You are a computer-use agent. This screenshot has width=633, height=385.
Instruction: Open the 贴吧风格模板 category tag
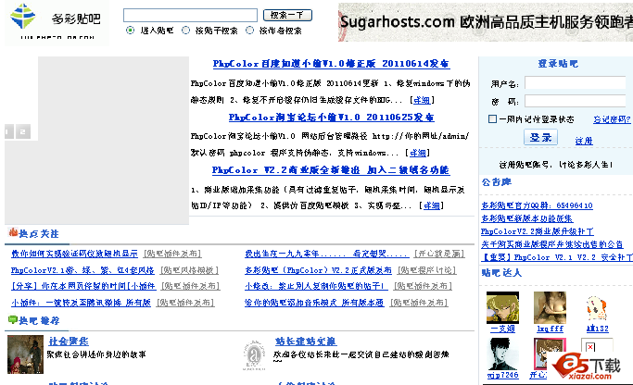189,270
